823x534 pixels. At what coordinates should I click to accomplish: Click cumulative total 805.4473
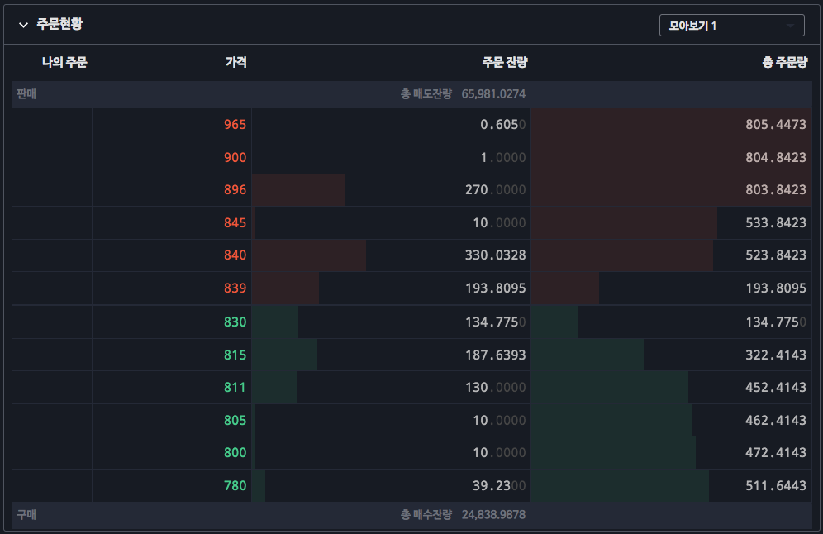776,125
